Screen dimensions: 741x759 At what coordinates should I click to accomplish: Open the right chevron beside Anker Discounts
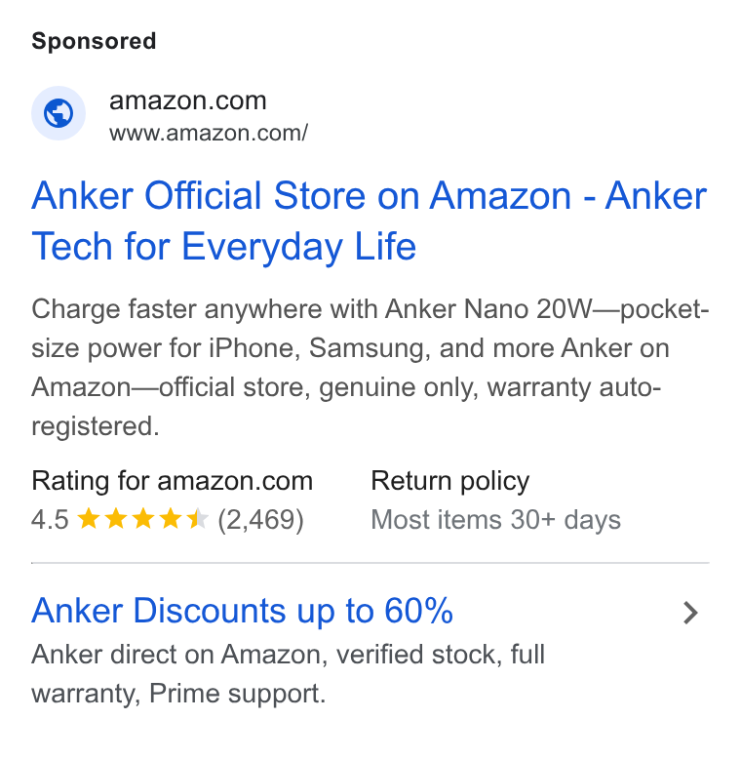pyautogui.click(x=691, y=613)
